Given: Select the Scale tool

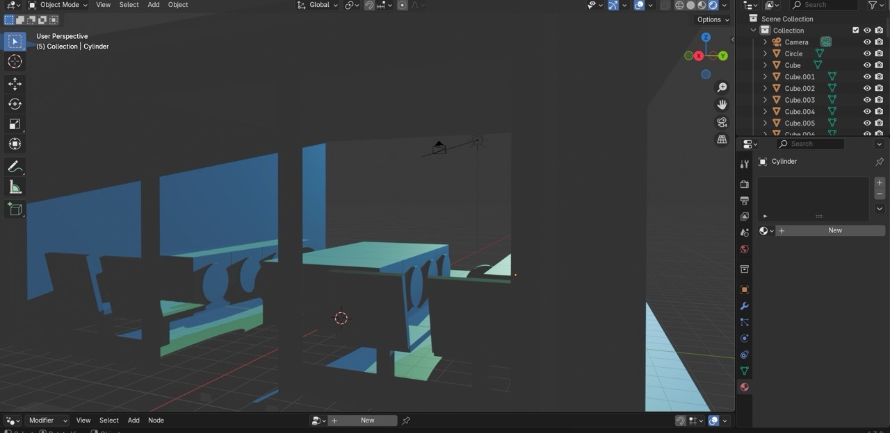Looking at the screenshot, I should click(15, 124).
